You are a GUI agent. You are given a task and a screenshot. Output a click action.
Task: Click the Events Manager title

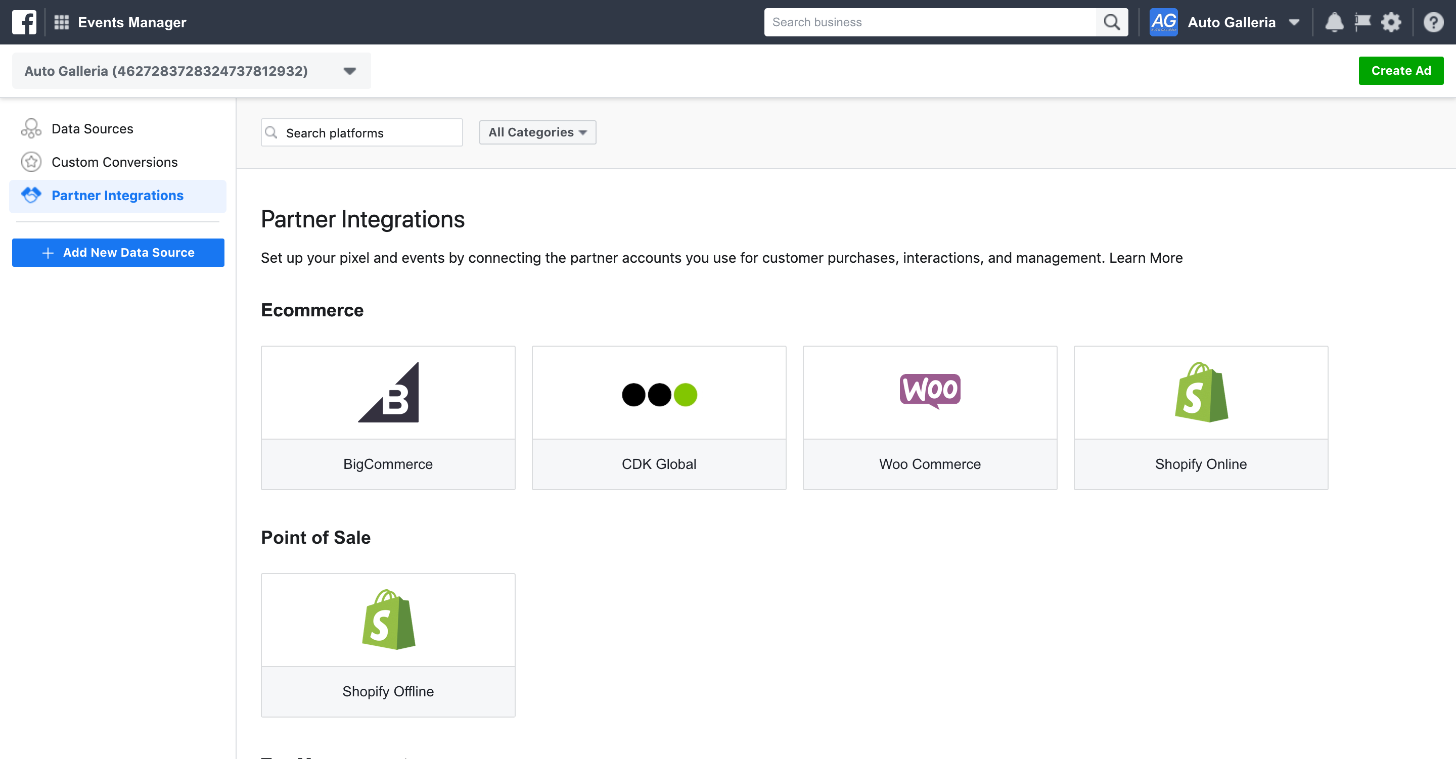coord(131,22)
